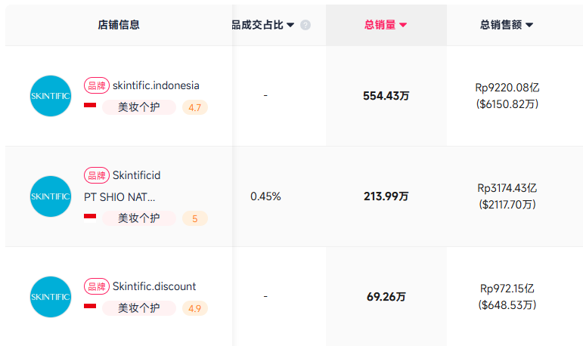The image size is (583, 346).
Task: Sort by 总销量 column arrow
Action: (x=403, y=25)
